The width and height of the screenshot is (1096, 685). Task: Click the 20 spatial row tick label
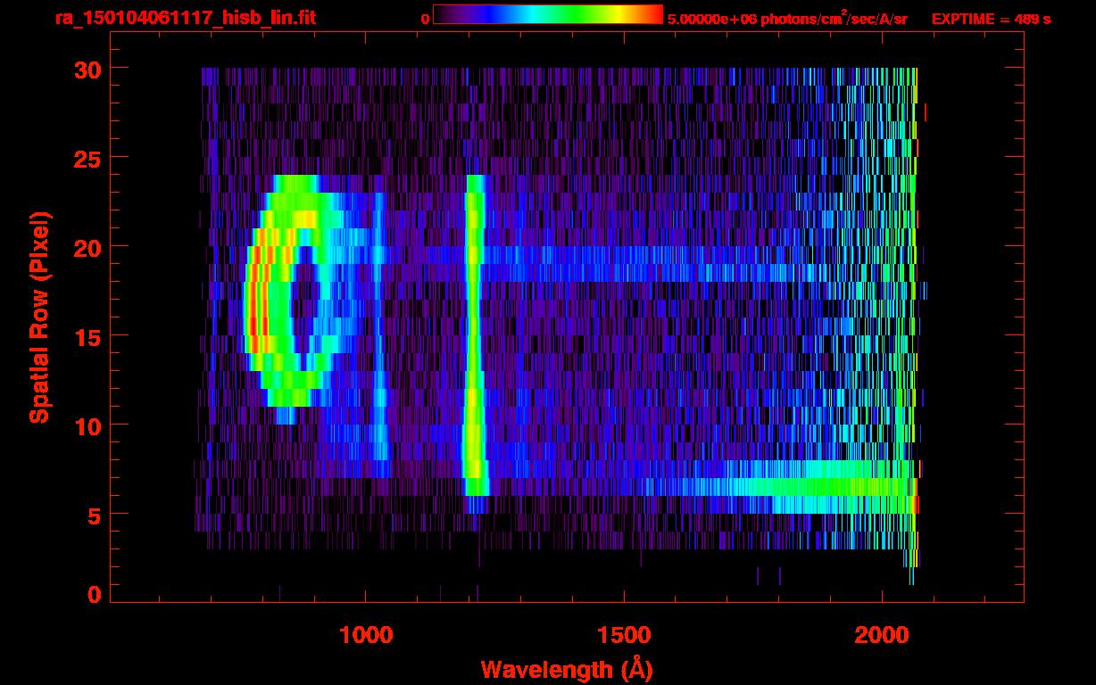87,247
